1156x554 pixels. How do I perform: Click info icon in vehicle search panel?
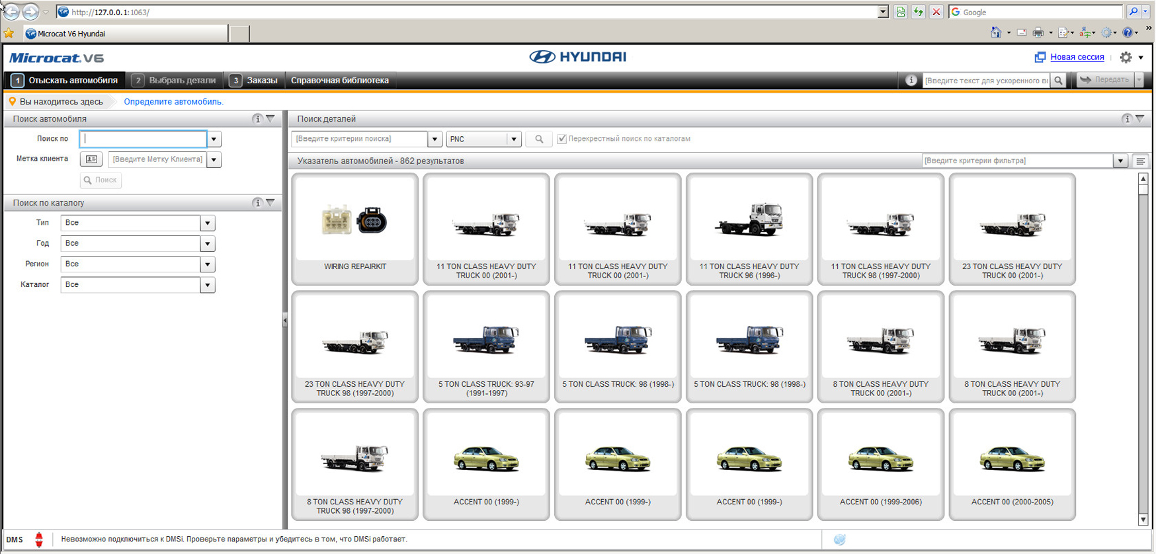pyautogui.click(x=257, y=119)
